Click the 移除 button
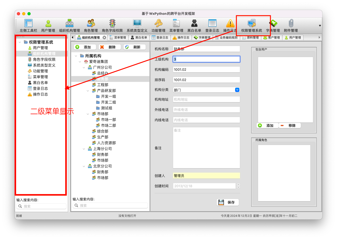The width and height of the screenshot is (337, 239). [290, 125]
